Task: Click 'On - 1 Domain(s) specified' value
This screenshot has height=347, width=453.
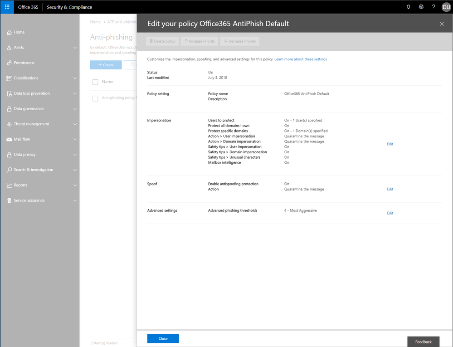Action: point(306,131)
